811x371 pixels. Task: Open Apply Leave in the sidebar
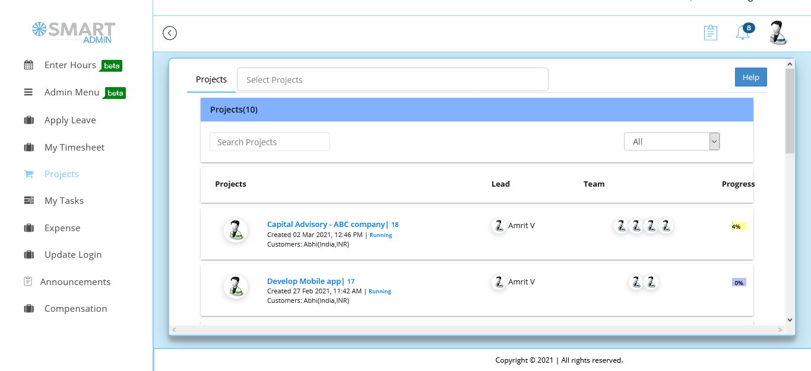[70, 120]
